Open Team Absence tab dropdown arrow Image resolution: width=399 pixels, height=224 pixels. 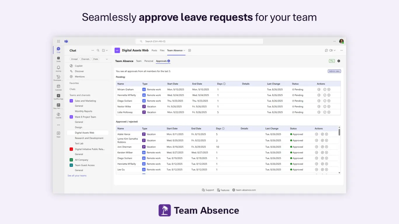click(184, 50)
